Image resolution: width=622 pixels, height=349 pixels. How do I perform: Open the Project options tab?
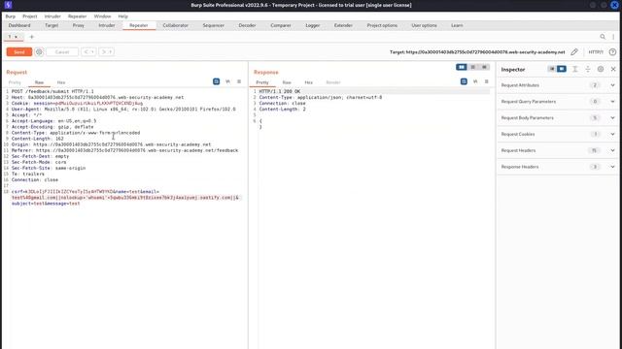(382, 25)
